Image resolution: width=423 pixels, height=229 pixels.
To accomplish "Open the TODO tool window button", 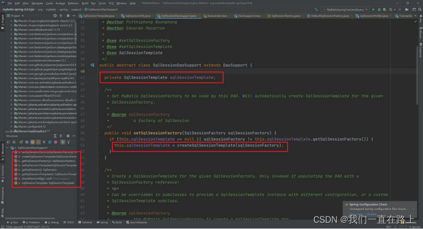I will pyautogui.click(x=69, y=223).
